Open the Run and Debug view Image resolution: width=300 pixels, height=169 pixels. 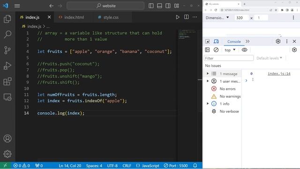tap(7, 66)
